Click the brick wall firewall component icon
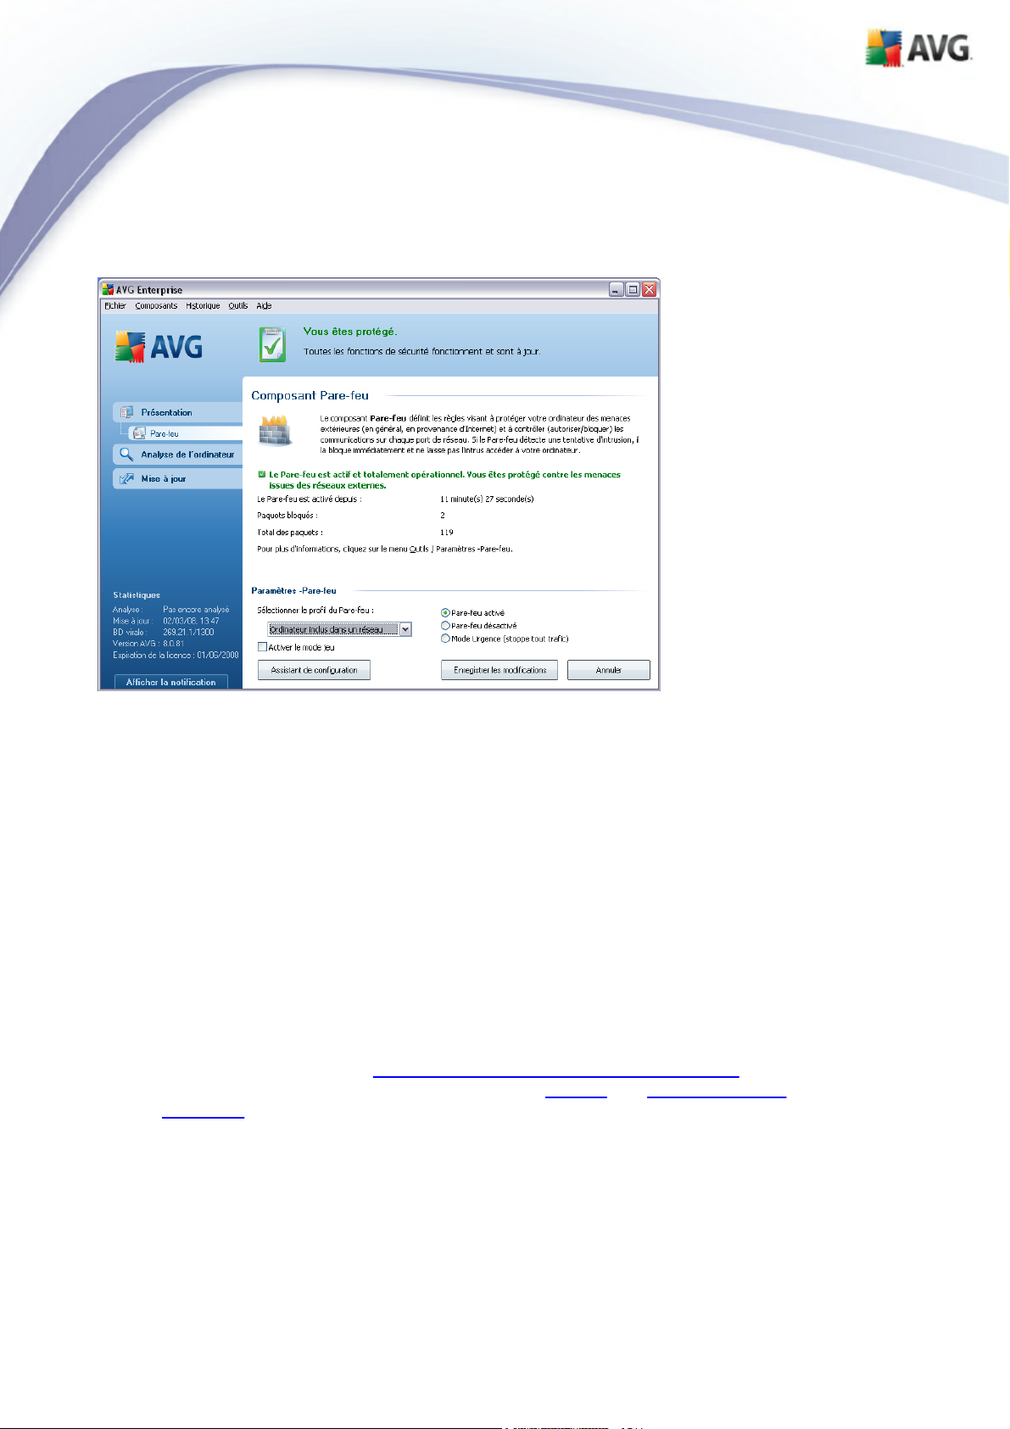Viewport: 1010px width, 1429px height. 276,430
